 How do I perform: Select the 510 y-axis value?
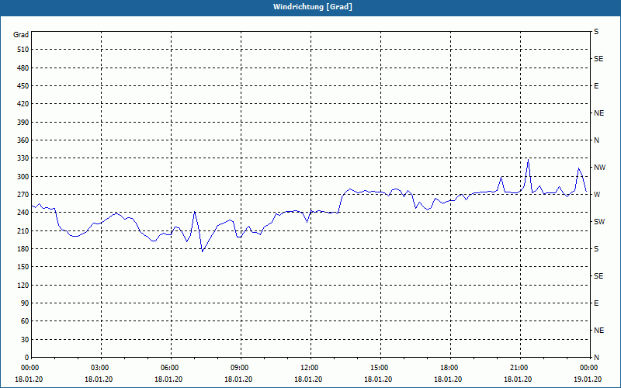tap(23, 50)
